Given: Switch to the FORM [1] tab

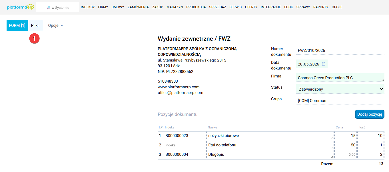Looking at the screenshot, I should point(17,25).
